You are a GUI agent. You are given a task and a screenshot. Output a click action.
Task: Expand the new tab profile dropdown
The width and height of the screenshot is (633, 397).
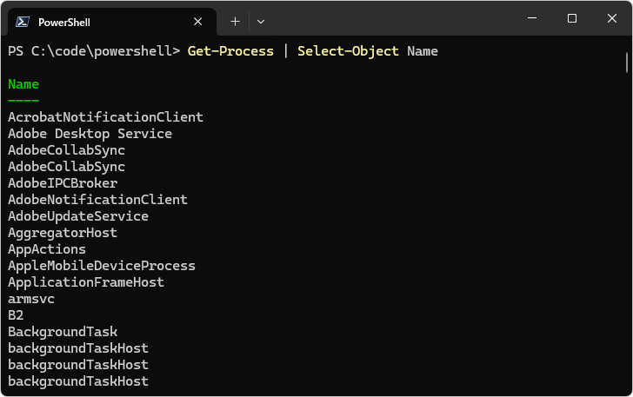pyautogui.click(x=261, y=22)
